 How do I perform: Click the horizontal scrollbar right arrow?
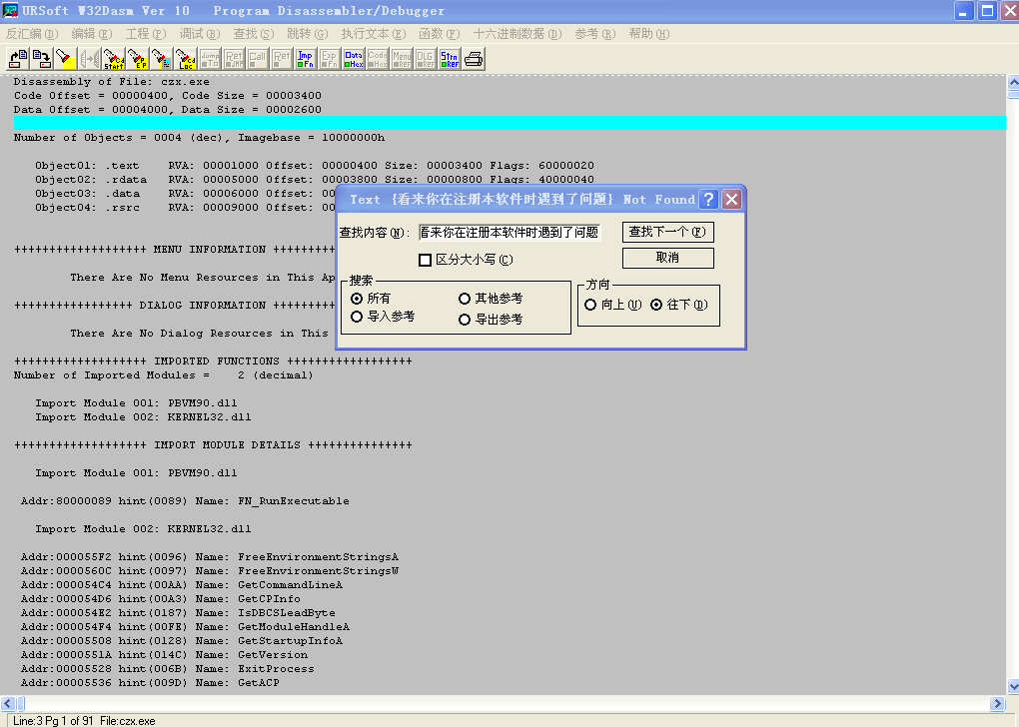tap(998, 704)
